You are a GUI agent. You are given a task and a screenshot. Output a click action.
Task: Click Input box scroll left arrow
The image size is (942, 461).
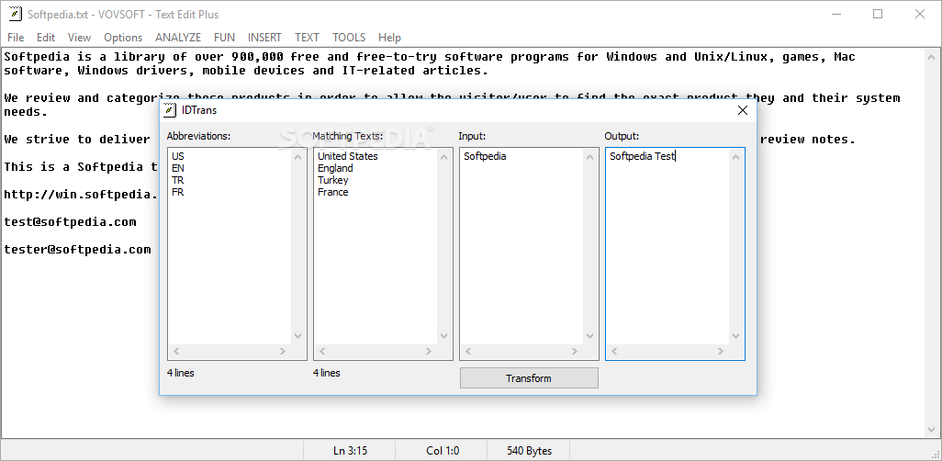(468, 351)
